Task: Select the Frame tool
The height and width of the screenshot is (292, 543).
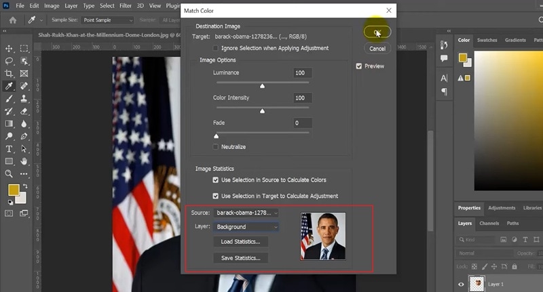Action: (24, 73)
